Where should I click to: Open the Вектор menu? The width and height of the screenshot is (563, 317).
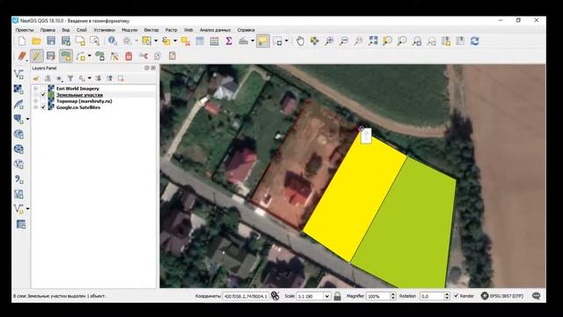click(151, 30)
